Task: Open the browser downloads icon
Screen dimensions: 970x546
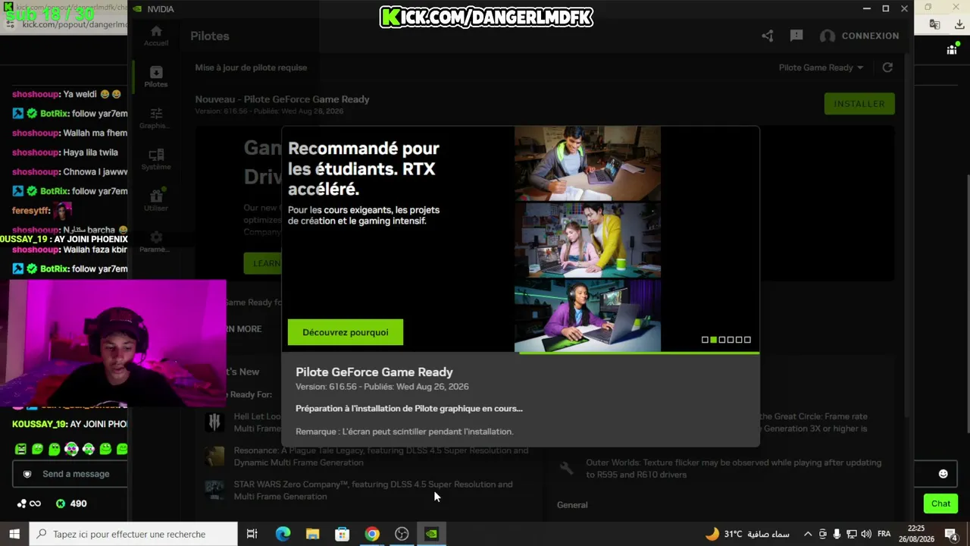Action: point(959,24)
